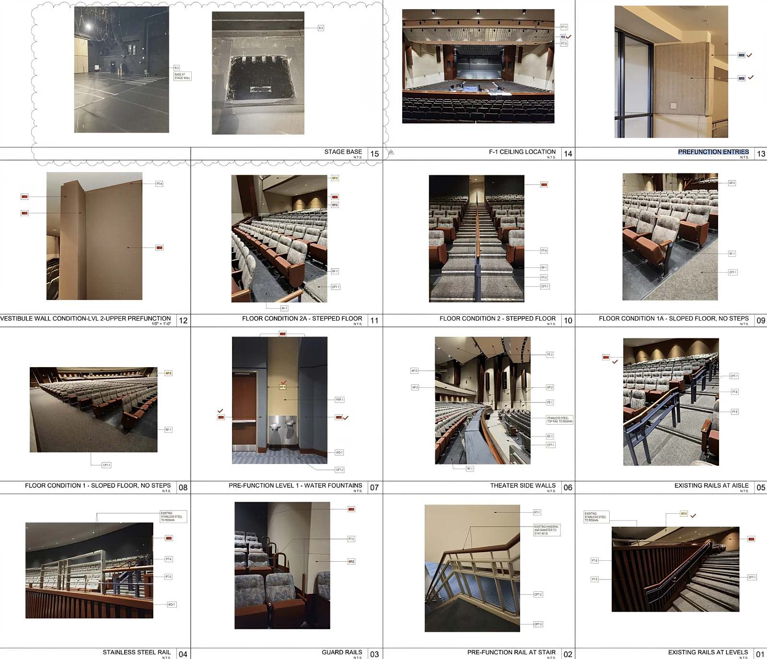767x659 pixels.
Task: Open the auditorium stage photo in detail 14
Action: pyautogui.click(x=478, y=66)
